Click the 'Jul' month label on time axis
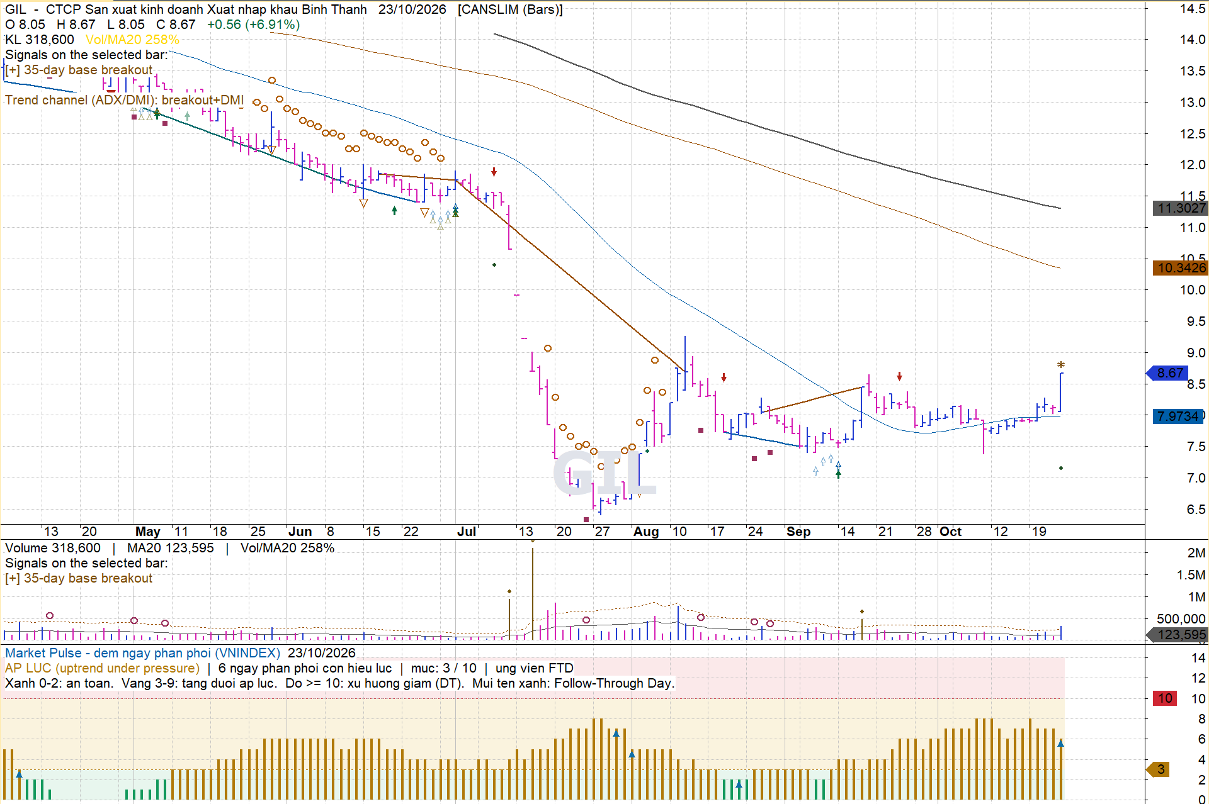The width and height of the screenshot is (1209, 804). click(466, 532)
